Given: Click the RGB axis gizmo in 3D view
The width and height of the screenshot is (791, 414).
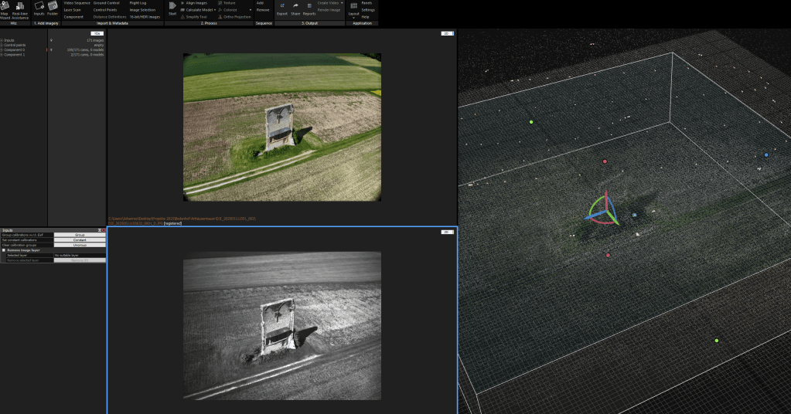Looking at the screenshot, I should point(605,210).
